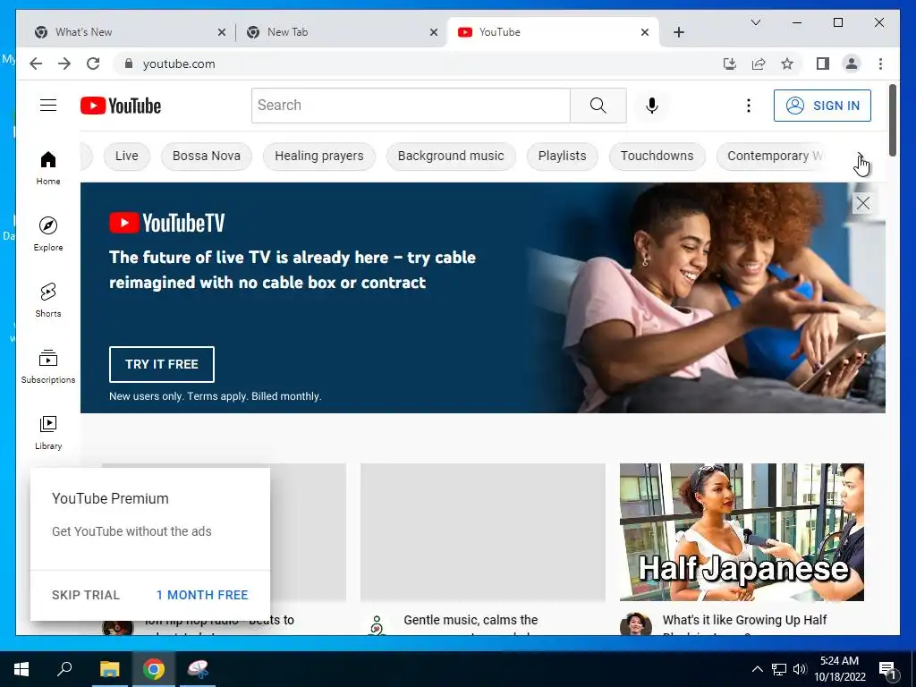Click the search magnifier button
Viewport: 916px width, 687px height.
click(598, 106)
